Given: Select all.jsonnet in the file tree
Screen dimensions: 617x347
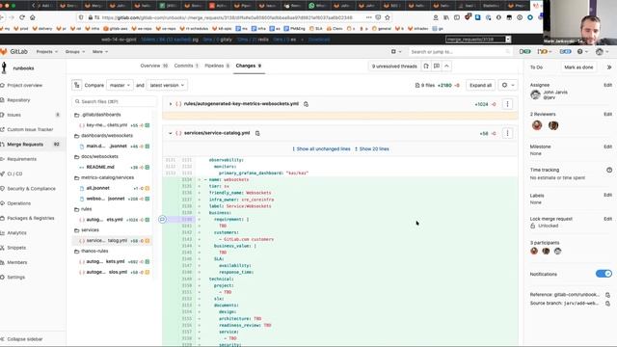Looking at the screenshot, I should 98,188.
